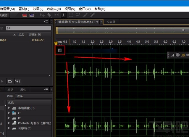This screenshot has width=189, height=137.
Task: Toggle auto-play preview speaker button
Action: 18,81
